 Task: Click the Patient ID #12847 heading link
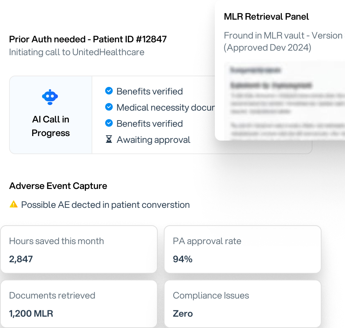pyautogui.click(x=88, y=39)
